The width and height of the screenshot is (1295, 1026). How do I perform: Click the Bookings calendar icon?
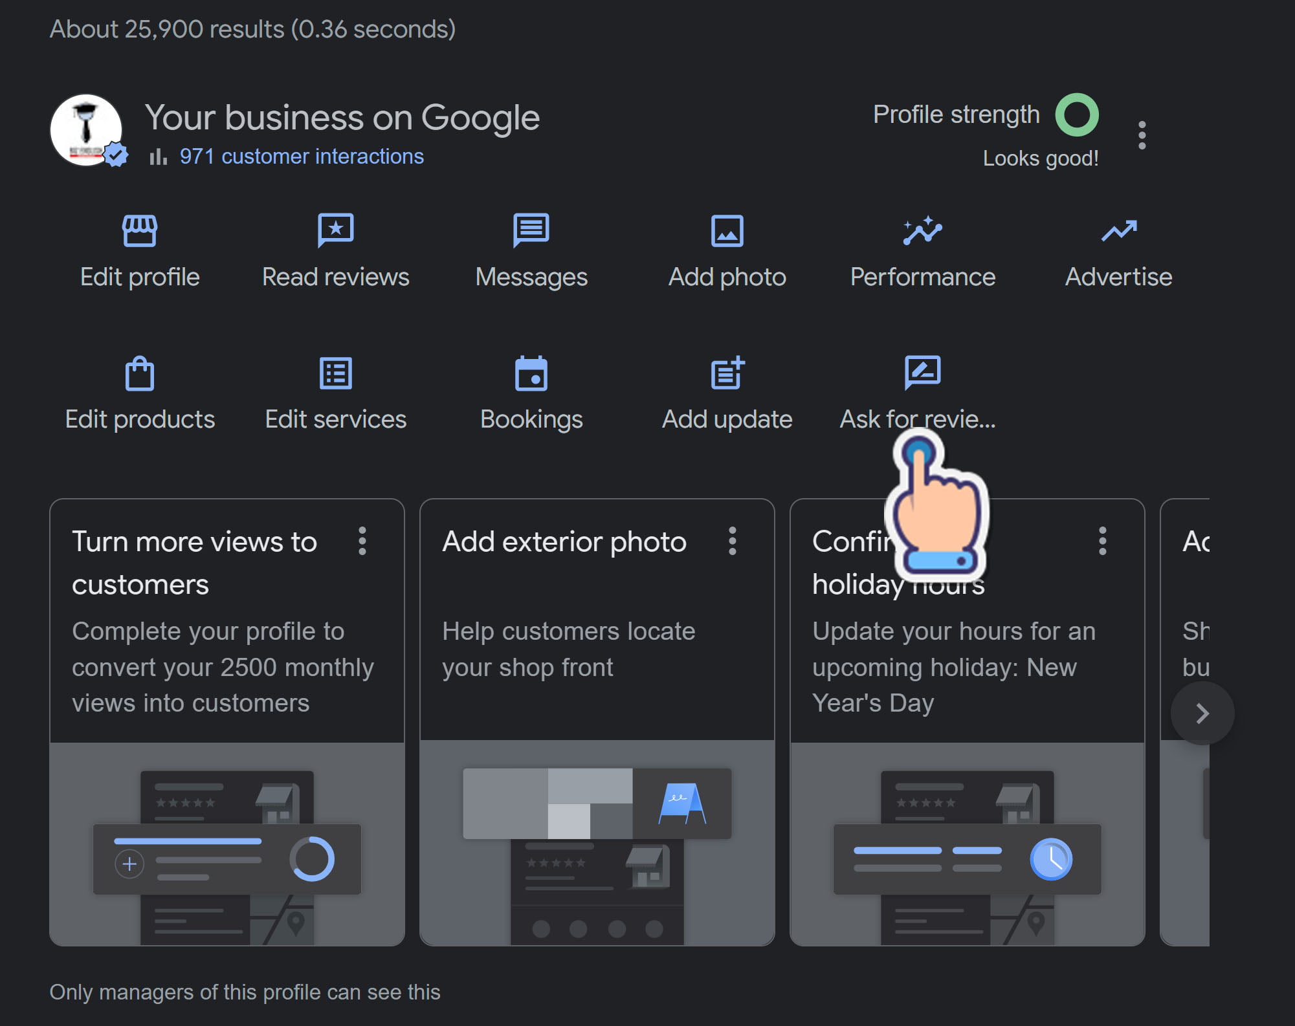click(531, 373)
